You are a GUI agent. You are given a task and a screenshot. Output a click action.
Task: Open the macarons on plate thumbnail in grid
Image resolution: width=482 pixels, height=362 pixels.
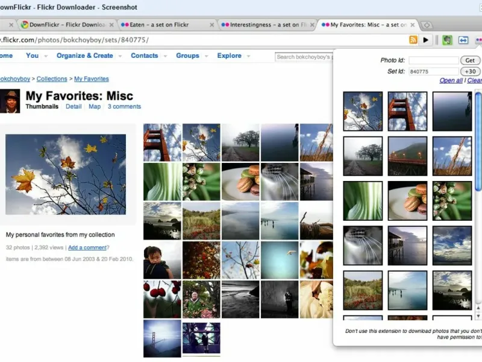pos(240,182)
